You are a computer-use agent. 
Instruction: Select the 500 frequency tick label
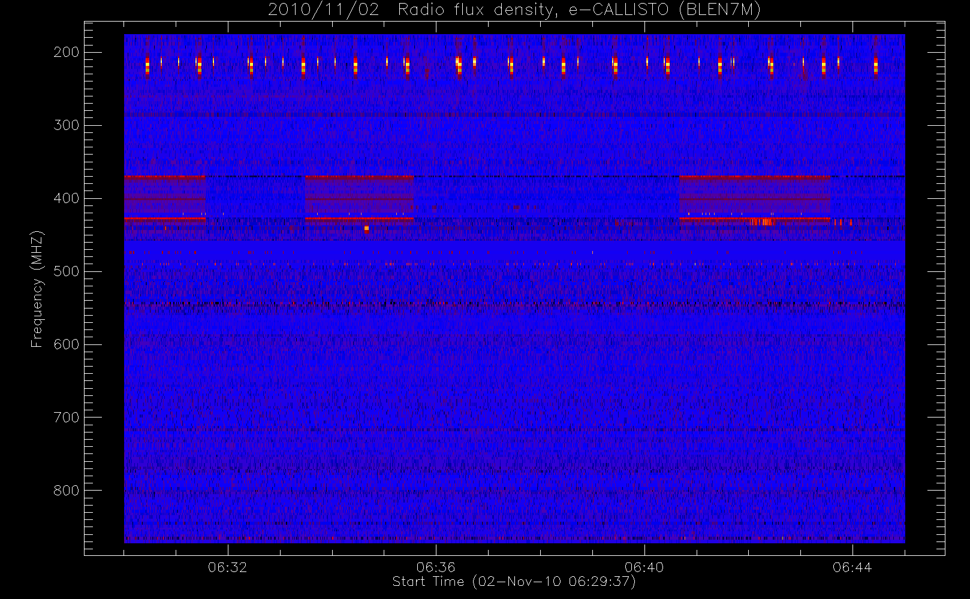[x=67, y=271]
